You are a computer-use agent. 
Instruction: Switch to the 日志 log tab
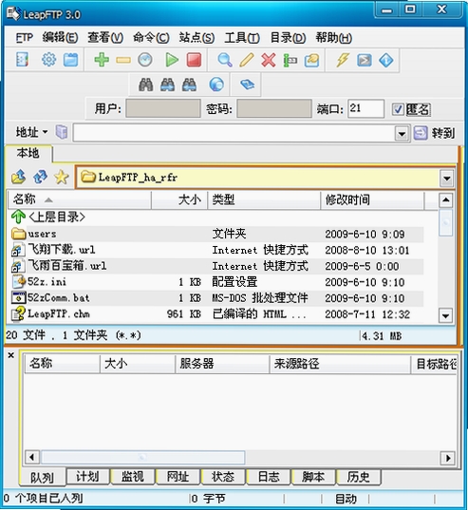coord(268,477)
